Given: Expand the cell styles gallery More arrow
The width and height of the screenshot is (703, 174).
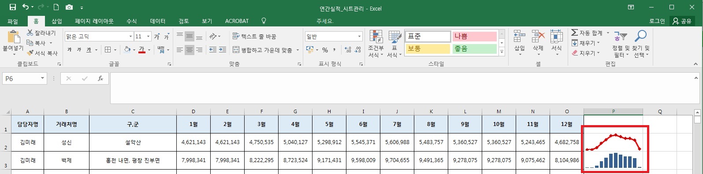Looking at the screenshot, I should pyautogui.click(x=502, y=52).
